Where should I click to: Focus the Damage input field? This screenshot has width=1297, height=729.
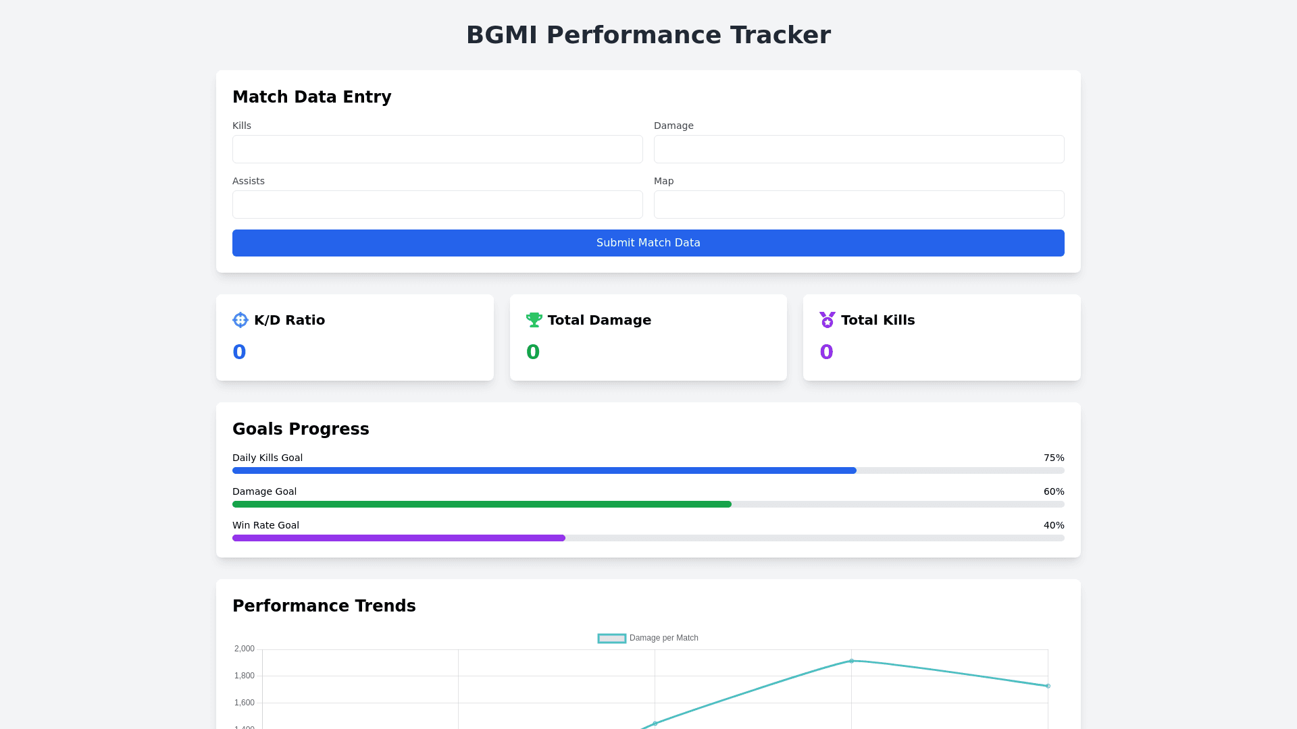click(859, 149)
